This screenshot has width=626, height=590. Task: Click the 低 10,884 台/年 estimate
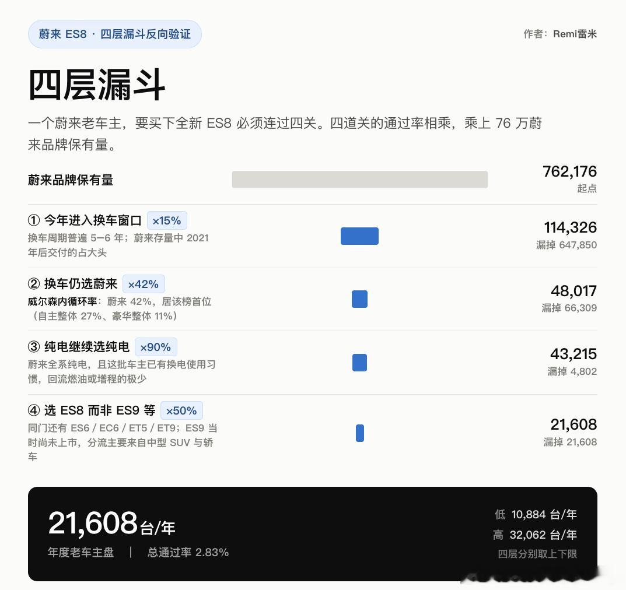click(536, 515)
